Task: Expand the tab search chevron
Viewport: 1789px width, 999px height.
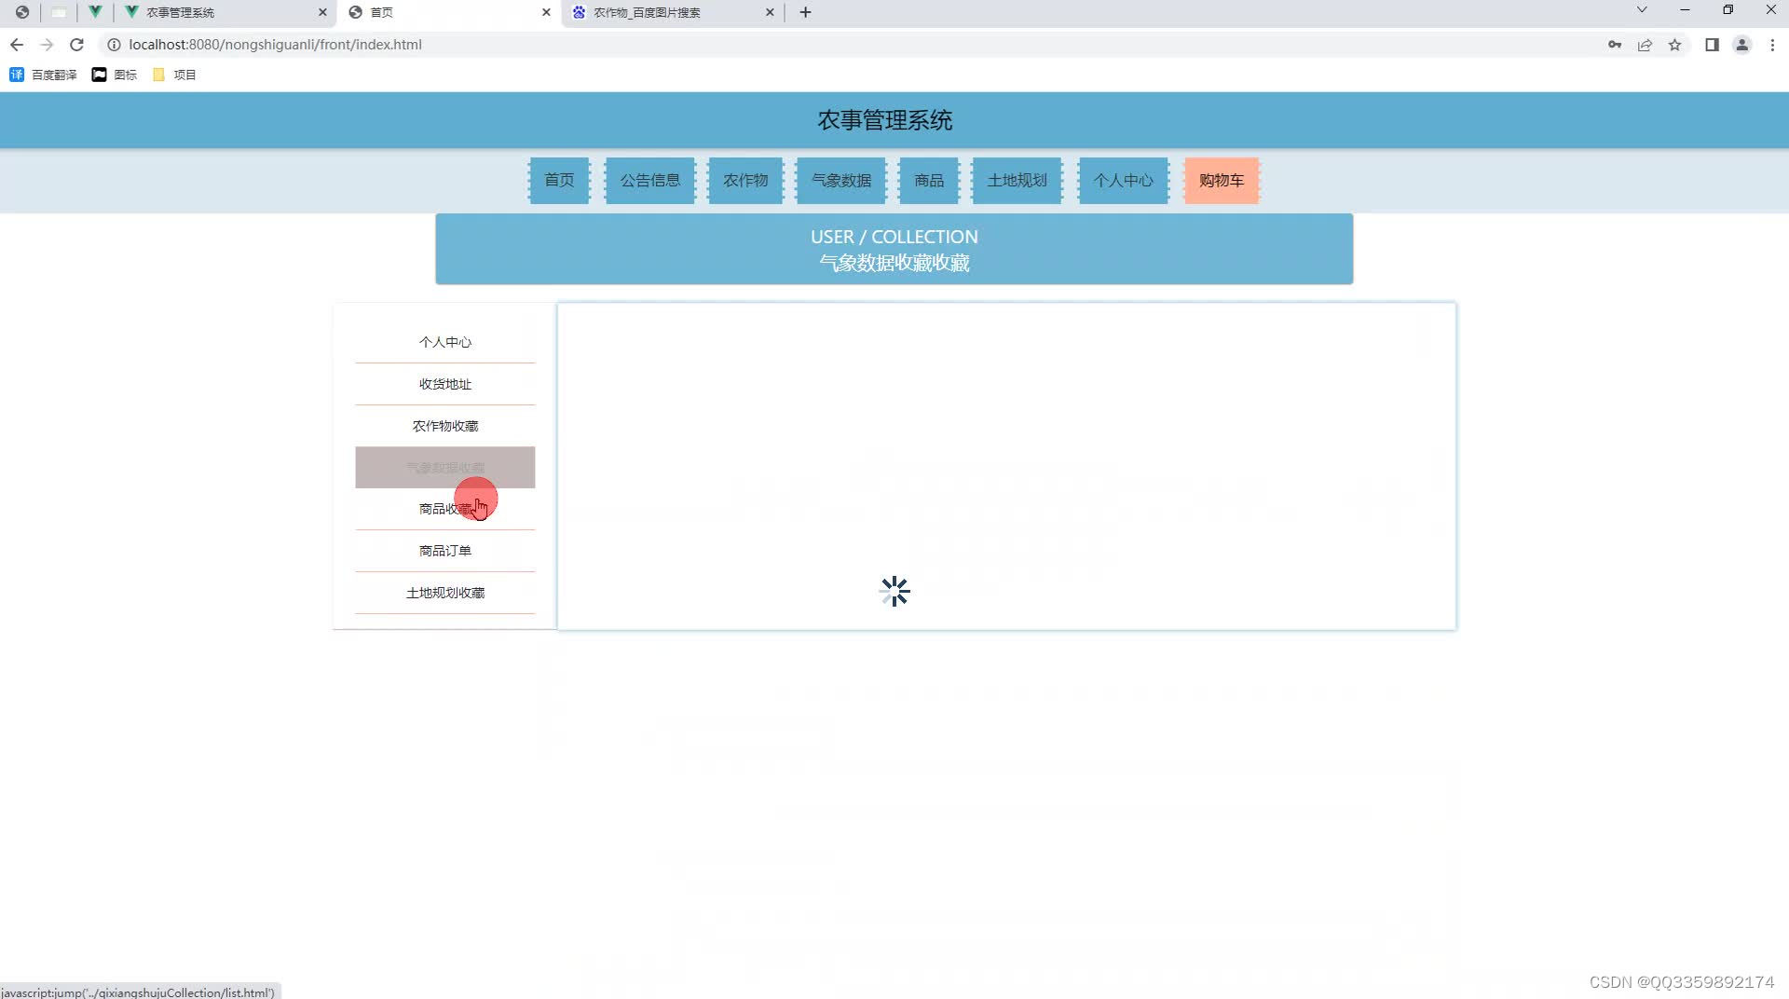Action: [1642, 10]
